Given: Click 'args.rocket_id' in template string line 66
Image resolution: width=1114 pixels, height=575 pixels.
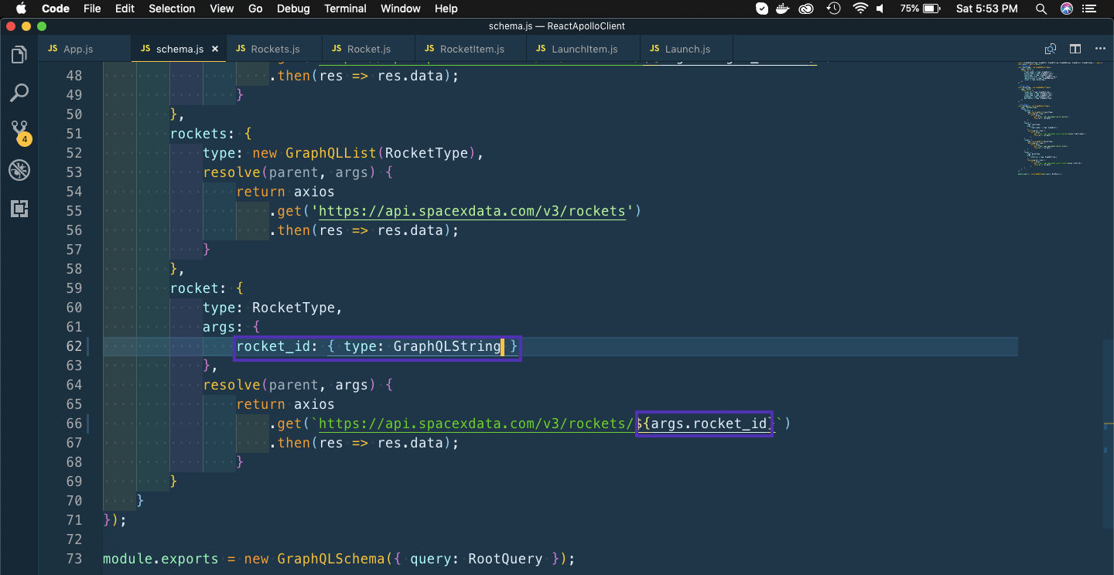Looking at the screenshot, I should tap(709, 424).
